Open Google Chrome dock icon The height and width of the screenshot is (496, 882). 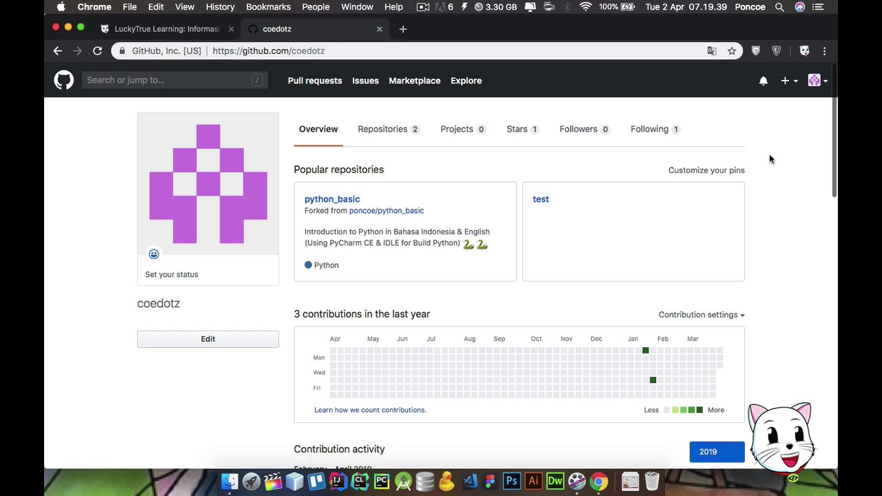[x=599, y=481]
